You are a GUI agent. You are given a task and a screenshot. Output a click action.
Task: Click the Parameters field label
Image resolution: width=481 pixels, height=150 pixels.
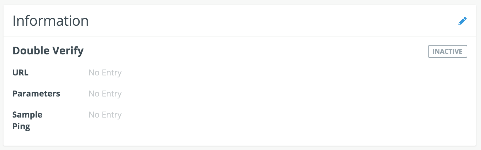click(x=36, y=94)
